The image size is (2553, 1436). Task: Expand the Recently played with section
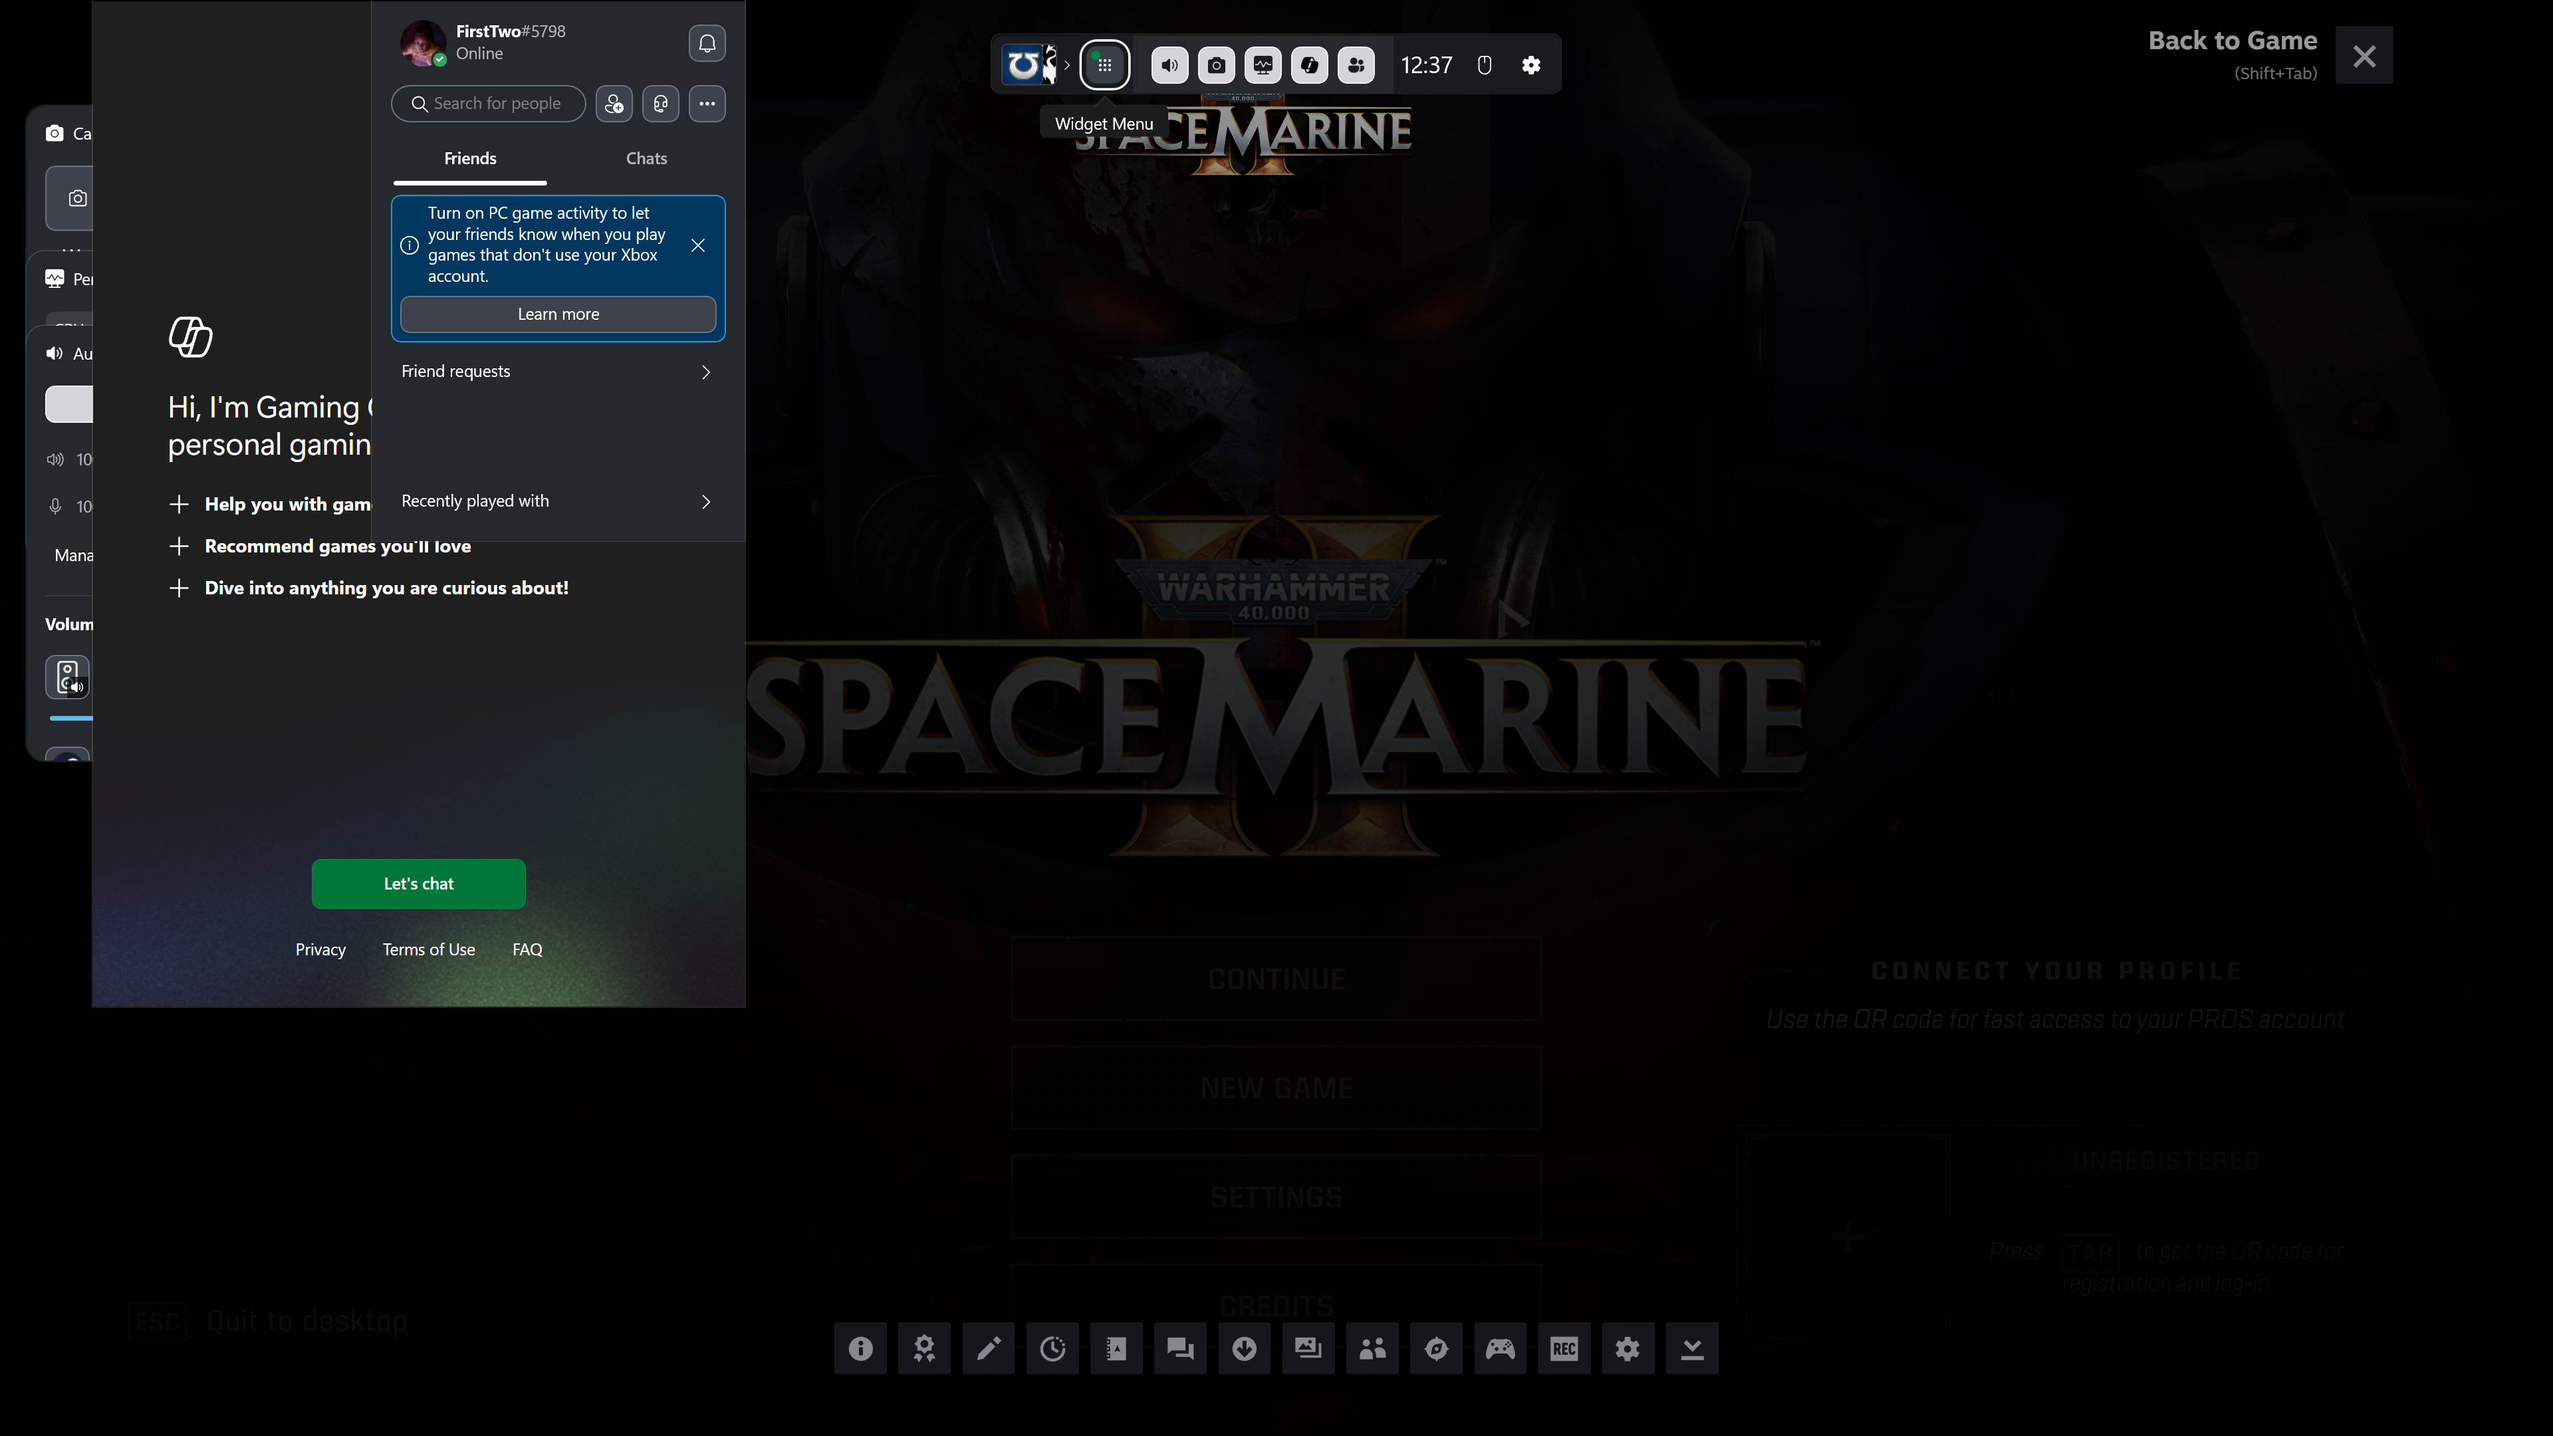click(558, 501)
